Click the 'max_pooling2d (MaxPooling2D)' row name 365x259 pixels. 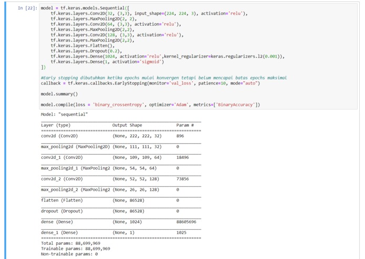pos(76,147)
